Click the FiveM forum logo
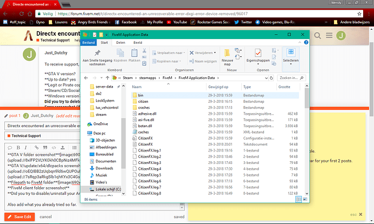374x224 pixels. [28, 36]
